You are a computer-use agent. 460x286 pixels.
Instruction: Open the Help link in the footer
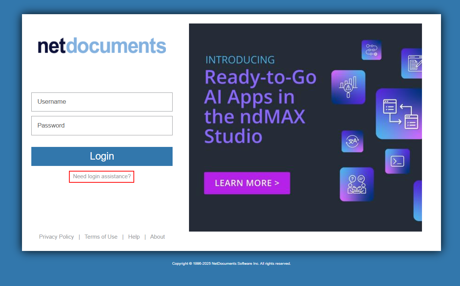134,237
